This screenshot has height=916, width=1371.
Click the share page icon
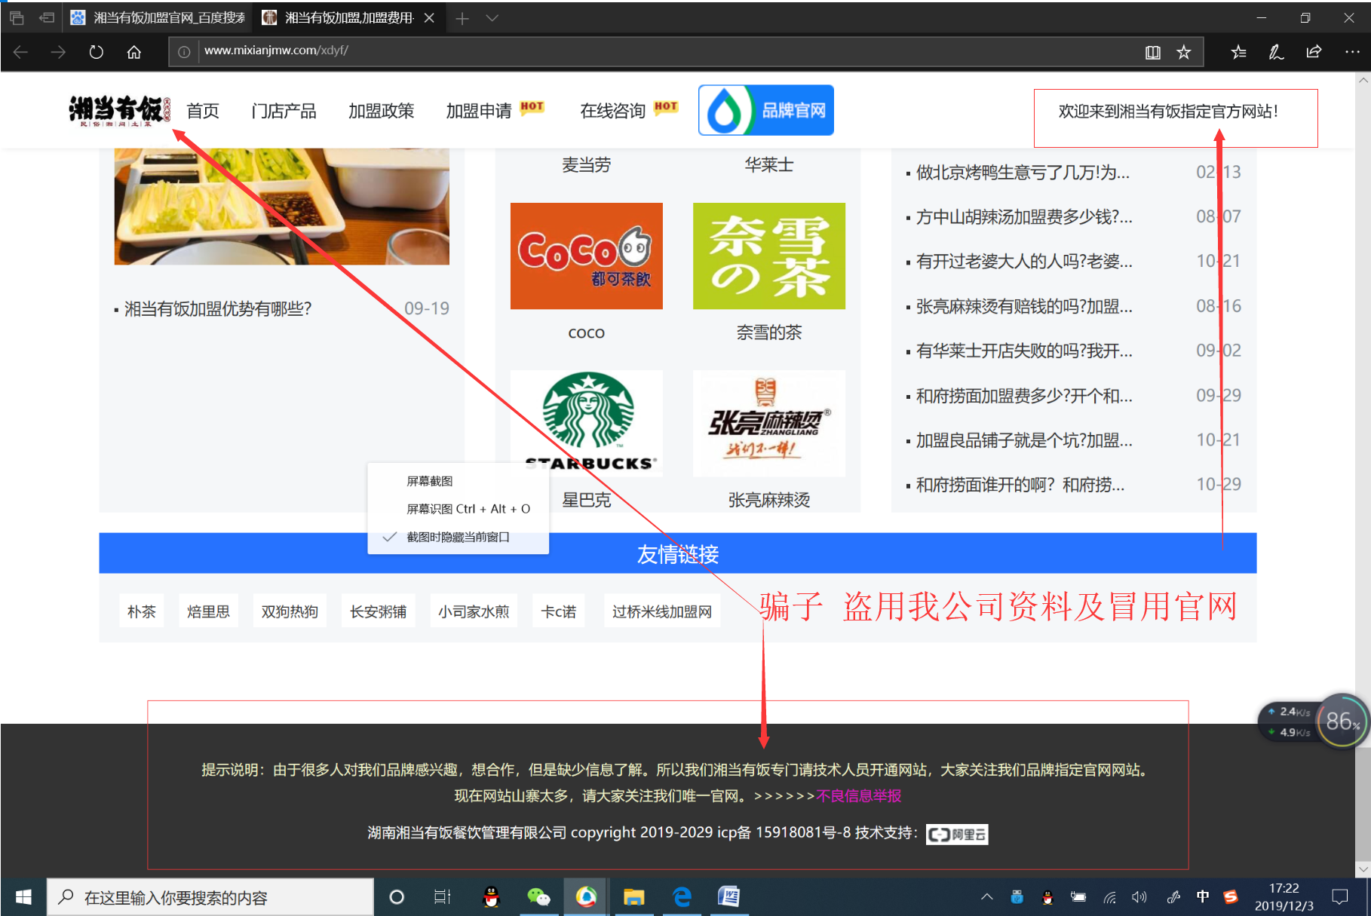click(1314, 52)
